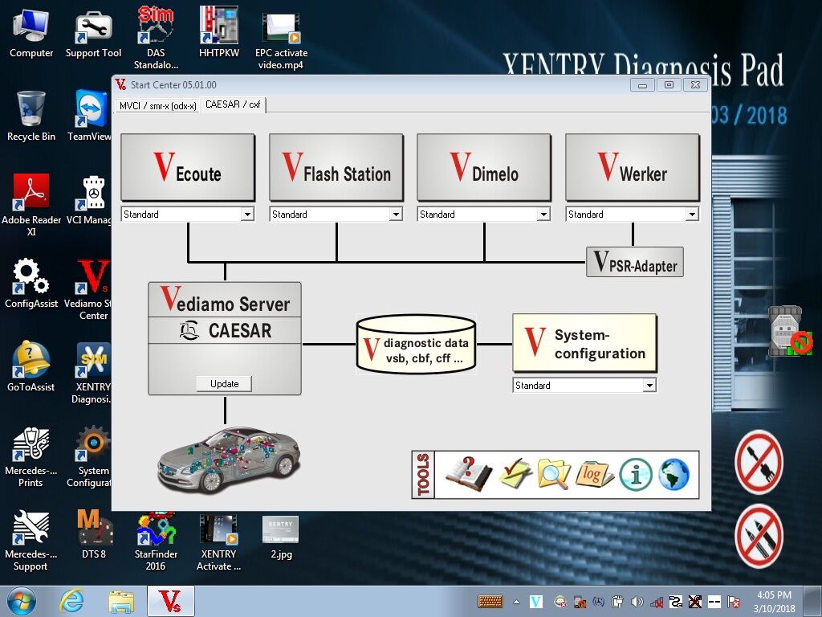Open the taskbar clock showing 4:05 PM

(775, 602)
